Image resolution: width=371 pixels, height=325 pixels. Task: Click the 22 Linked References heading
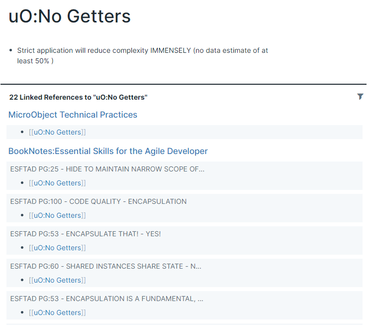[78, 97]
